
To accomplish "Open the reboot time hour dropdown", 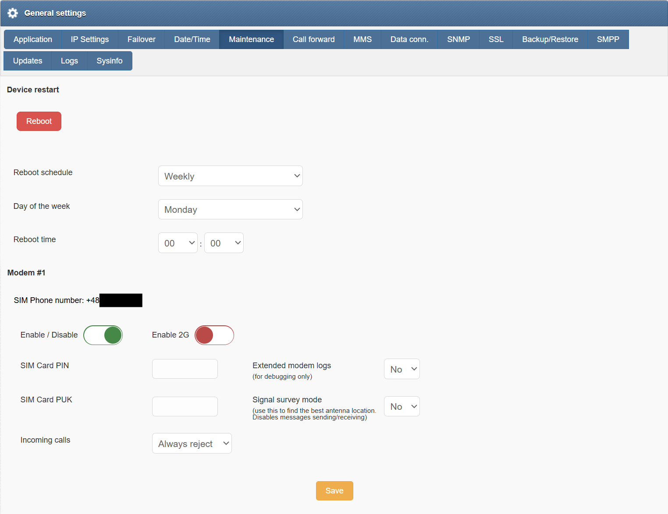I will pos(178,243).
